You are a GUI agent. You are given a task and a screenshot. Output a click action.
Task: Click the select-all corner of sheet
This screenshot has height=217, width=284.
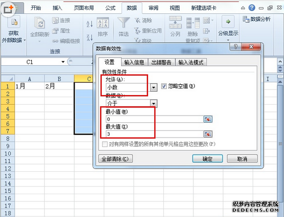tap(8, 79)
